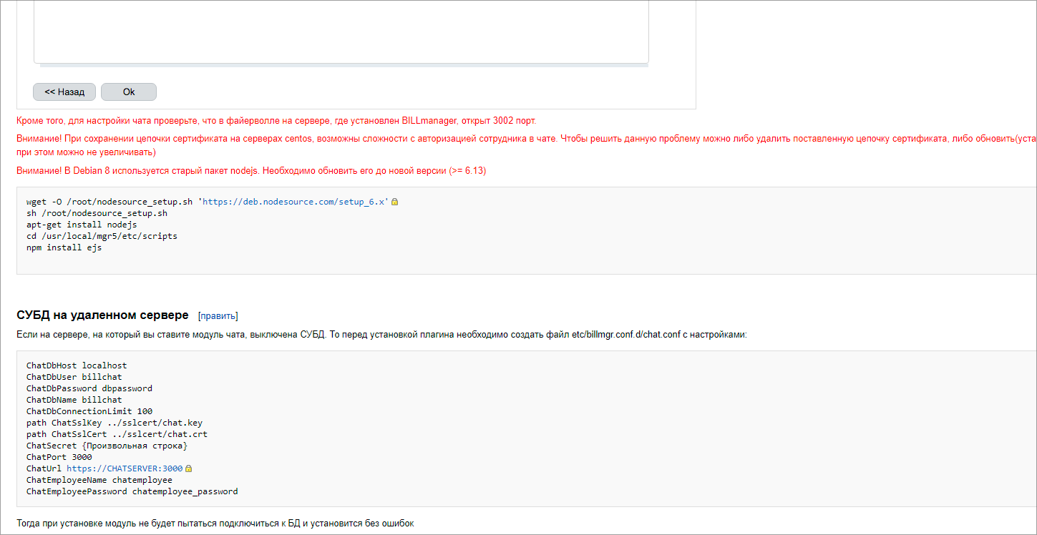Open the https://CHATSERVER:3000 link
1037x535 pixels.
click(x=125, y=468)
